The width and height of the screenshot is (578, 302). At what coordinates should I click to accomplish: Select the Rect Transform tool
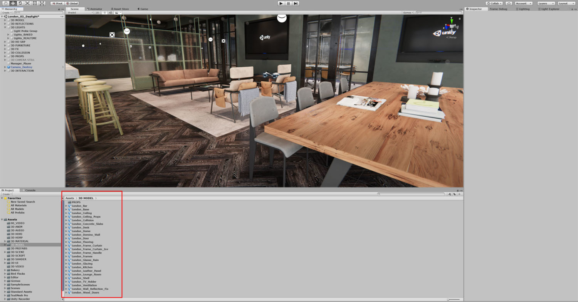tap(34, 3)
